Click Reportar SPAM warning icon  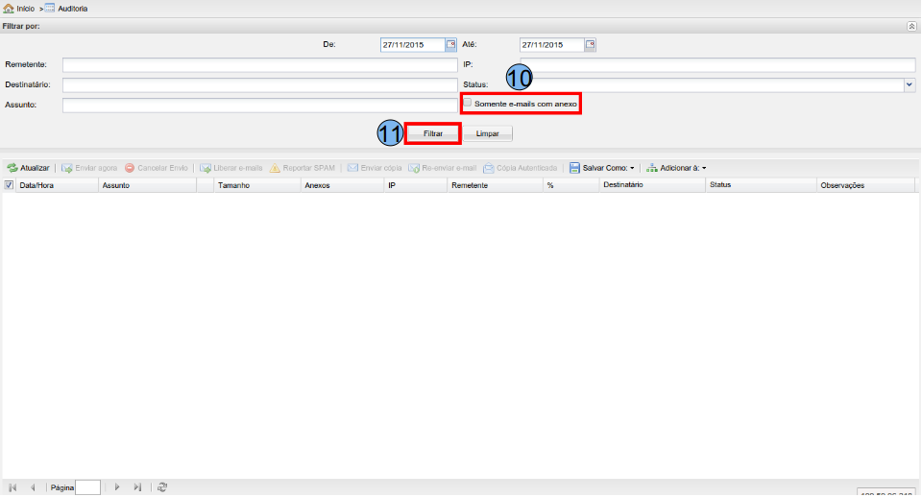pos(275,168)
